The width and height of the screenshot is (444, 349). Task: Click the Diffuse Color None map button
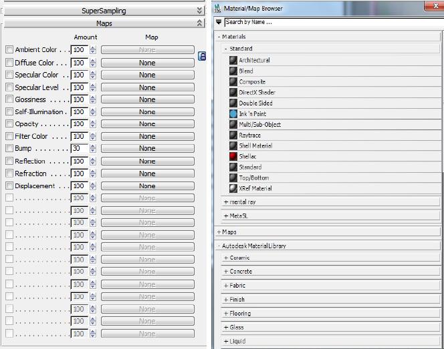[148, 63]
